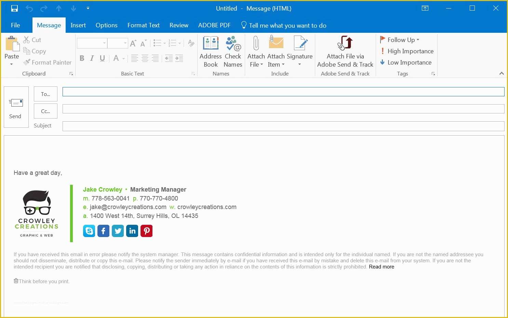Toggle bold formatting
Image resolution: width=508 pixels, height=318 pixels.
(x=82, y=58)
